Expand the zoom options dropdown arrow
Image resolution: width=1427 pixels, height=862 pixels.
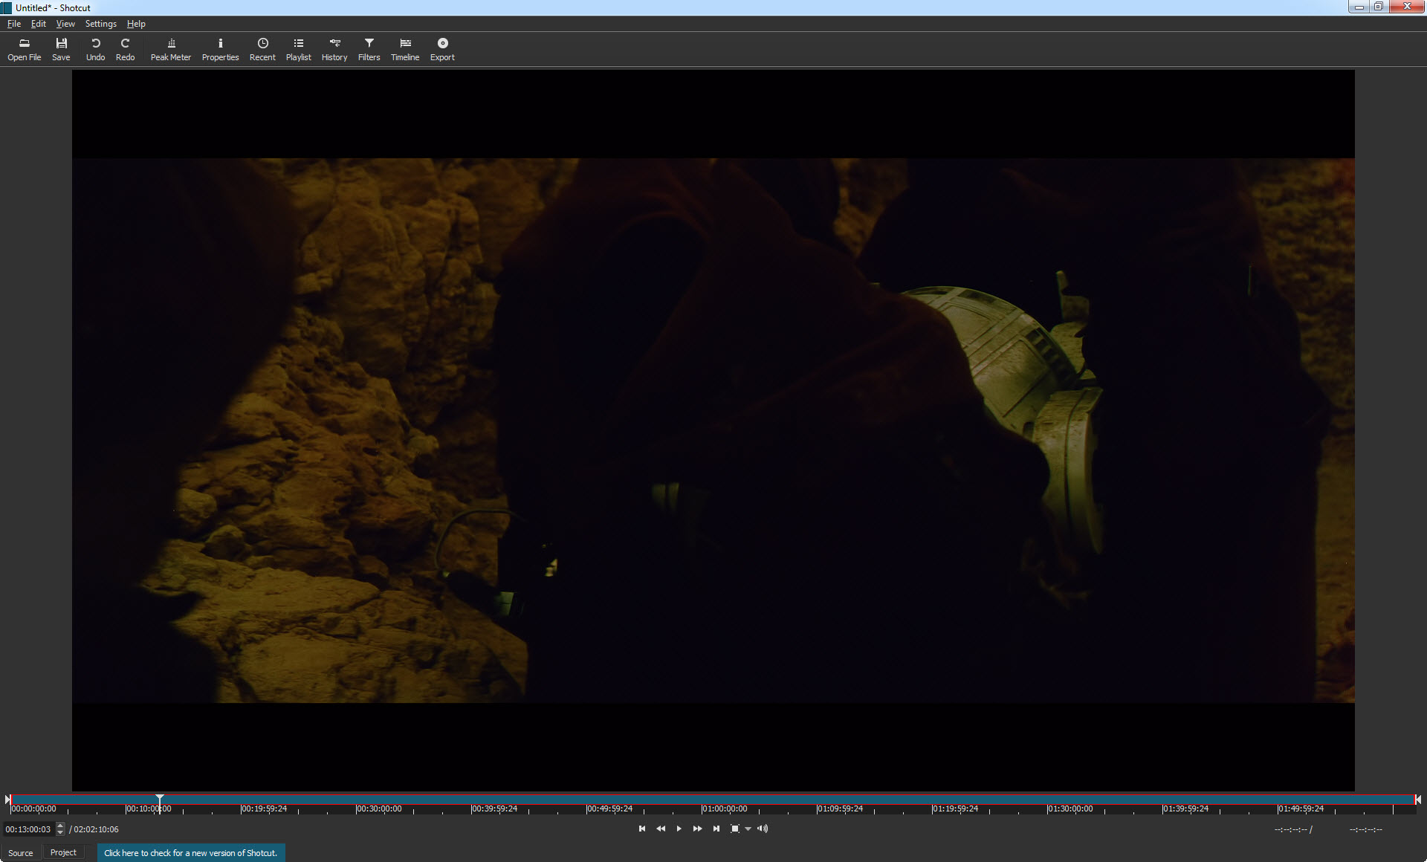748,829
